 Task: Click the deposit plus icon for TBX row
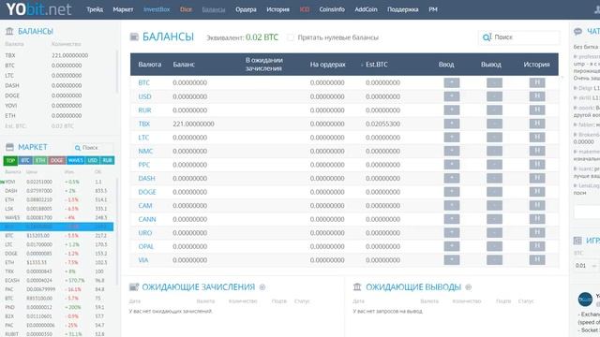pos(452,124)
